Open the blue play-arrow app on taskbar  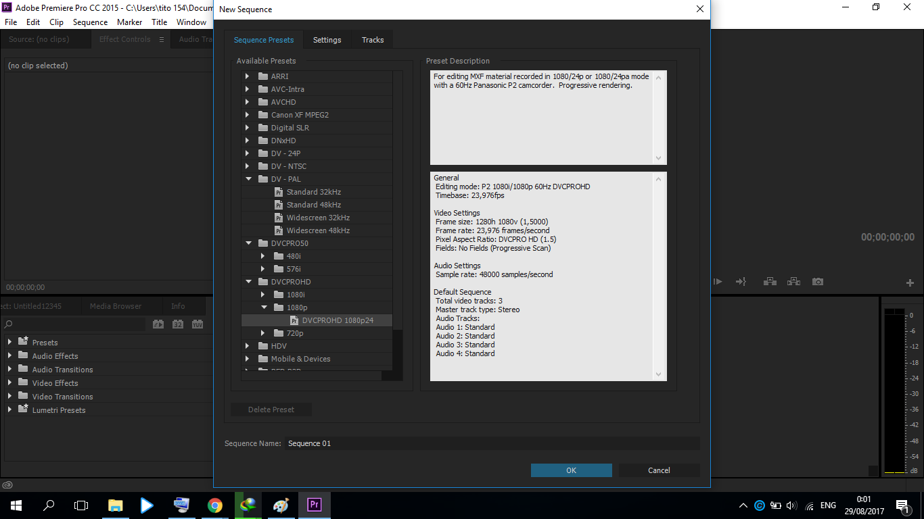[147, 505]
